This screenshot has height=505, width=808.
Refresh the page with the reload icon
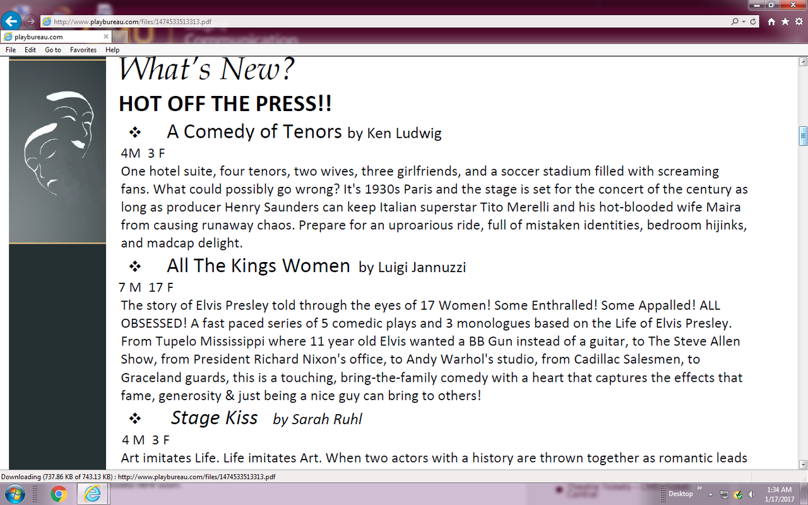click(753, 21)
